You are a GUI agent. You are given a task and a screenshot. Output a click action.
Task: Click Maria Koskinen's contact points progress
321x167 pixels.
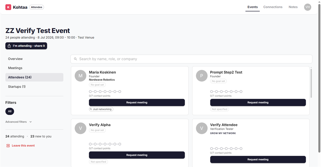point(105,91)
